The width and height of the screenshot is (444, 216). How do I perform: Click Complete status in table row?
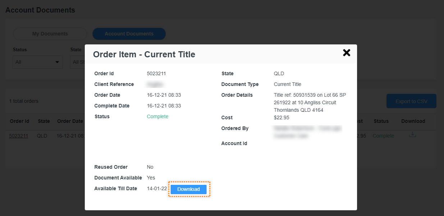[383, 136]
